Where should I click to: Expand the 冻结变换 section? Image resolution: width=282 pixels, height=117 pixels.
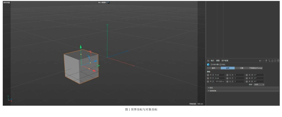(212, 91)
